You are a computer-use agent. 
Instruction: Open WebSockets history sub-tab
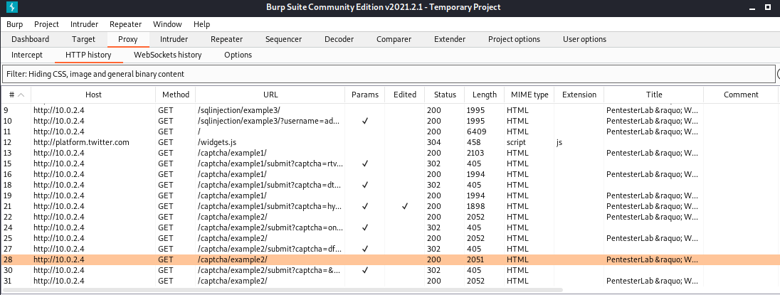[168, 55]
